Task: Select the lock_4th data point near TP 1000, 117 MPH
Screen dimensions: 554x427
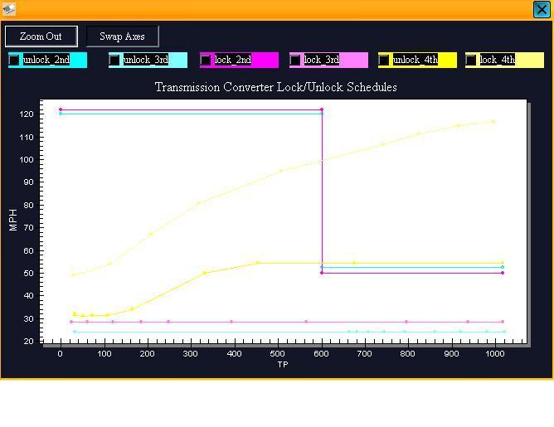Action: [x=493, y=122]
